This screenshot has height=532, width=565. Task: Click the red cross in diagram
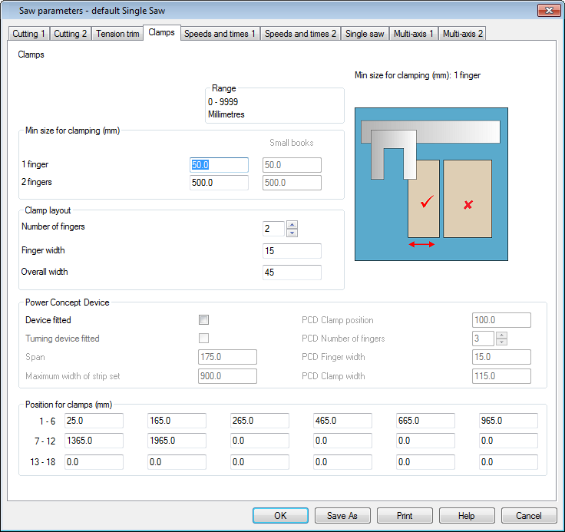tap(468, 205)
